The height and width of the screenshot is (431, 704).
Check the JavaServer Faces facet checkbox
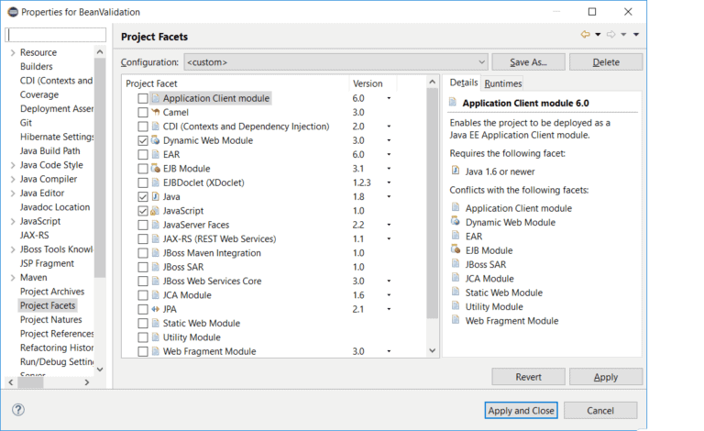click(142, 225)
